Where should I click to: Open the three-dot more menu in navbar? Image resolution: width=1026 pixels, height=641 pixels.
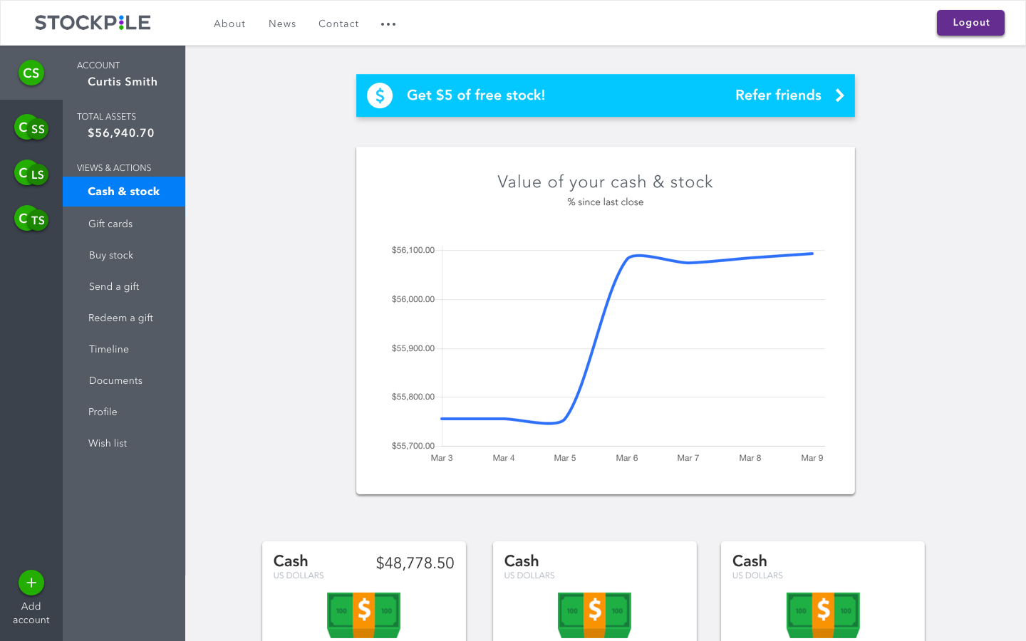point(388,24)
